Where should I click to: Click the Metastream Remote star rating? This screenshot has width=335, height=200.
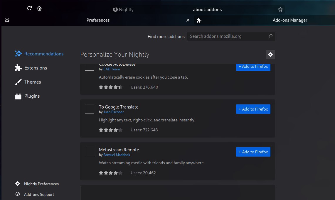(x=111, y=173)
